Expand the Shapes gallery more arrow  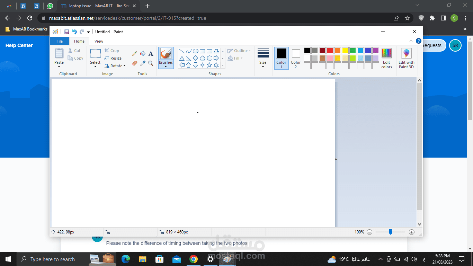[223, 65]
